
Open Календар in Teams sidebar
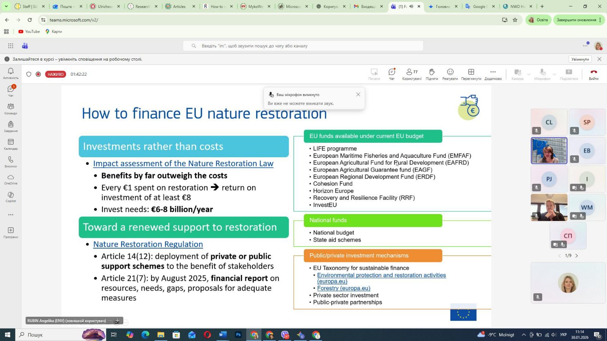tap(11, 144)
